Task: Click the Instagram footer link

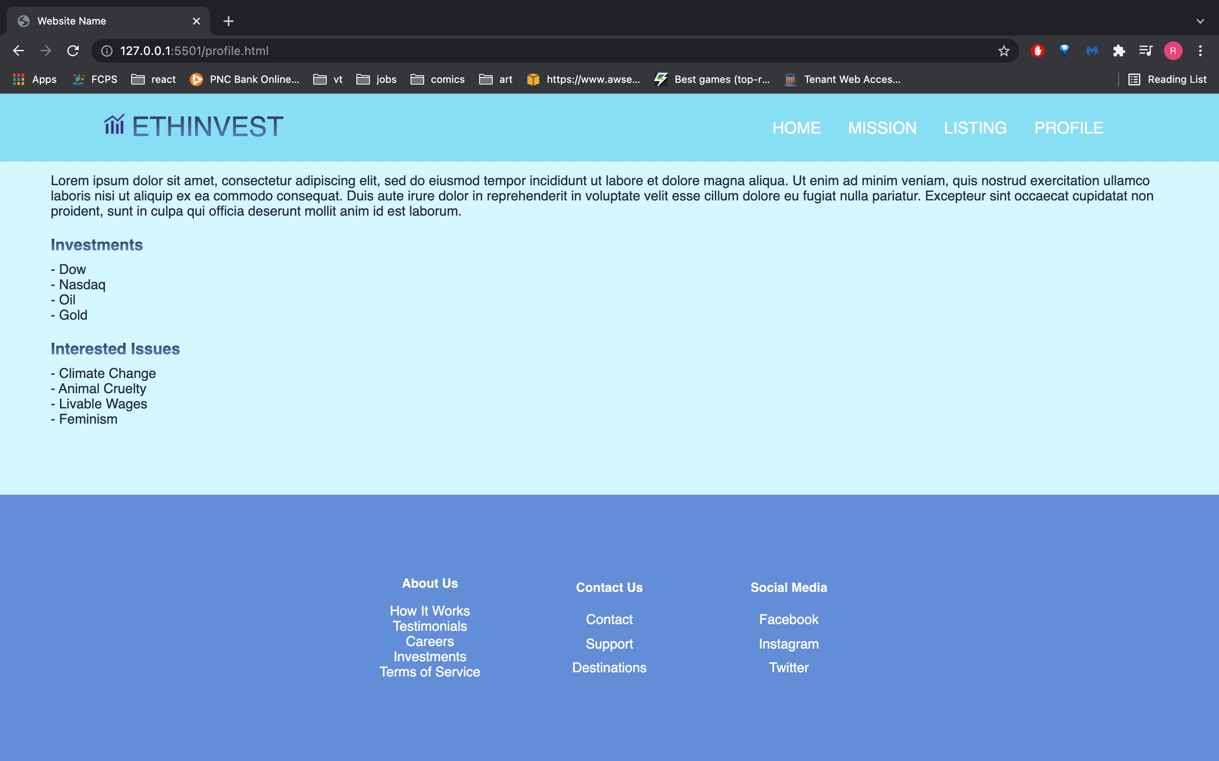Action: point(788,644)
